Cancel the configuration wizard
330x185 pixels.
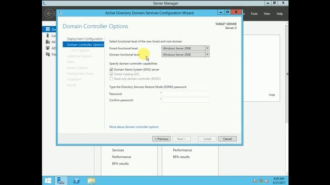[227, 139]
